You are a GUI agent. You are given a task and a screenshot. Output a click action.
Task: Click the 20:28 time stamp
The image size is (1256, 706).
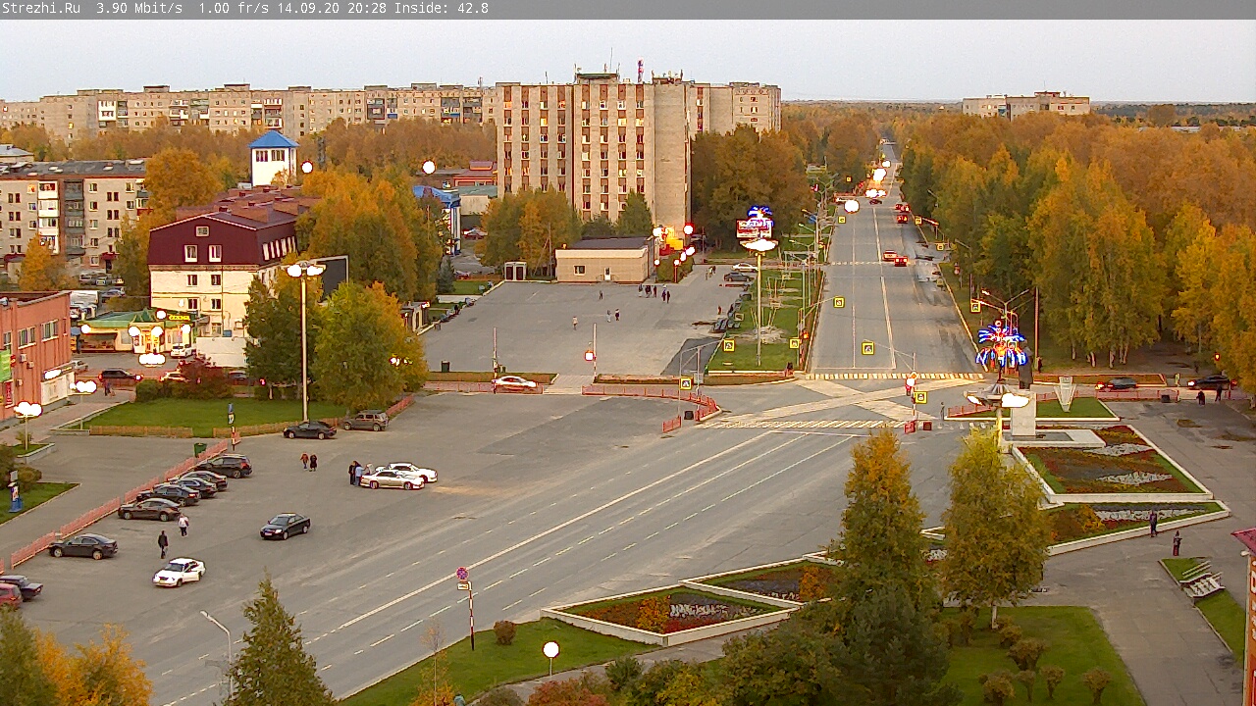coord(366,9)
